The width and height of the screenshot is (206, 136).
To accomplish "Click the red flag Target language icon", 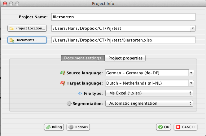I will [x=63, y=83].
